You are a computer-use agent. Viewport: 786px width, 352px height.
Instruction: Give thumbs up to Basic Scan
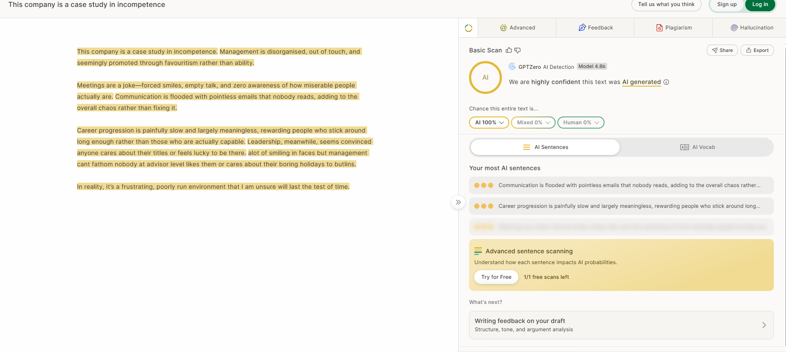click(509, 50)
